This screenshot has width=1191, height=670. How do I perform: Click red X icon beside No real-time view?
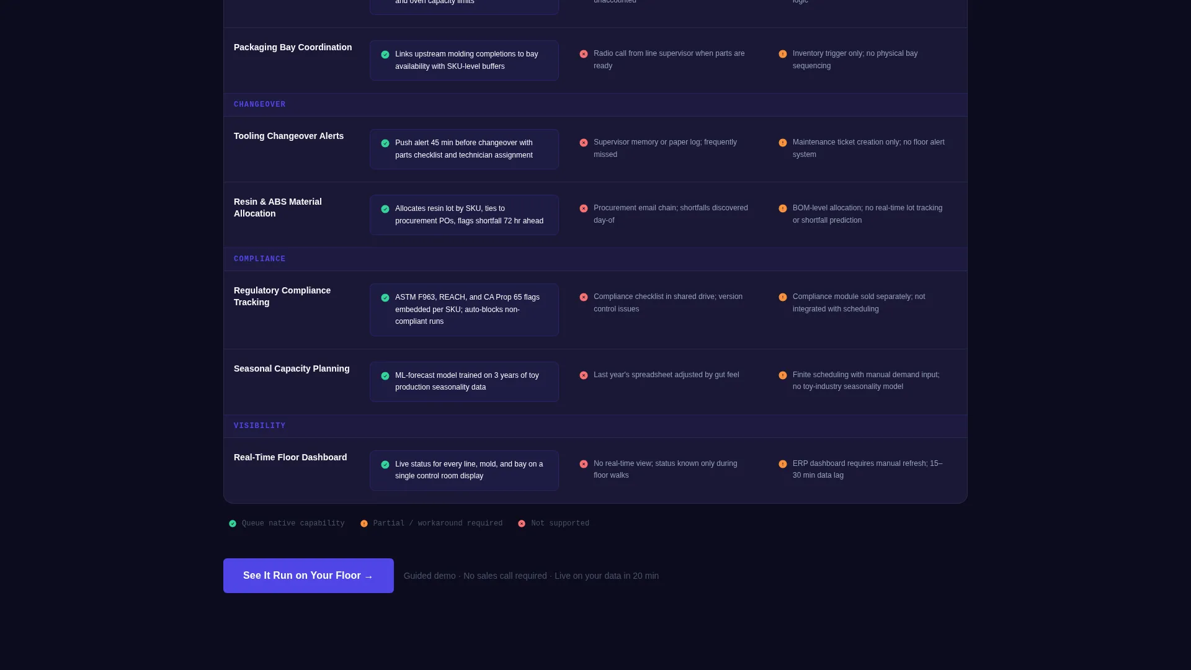(x=584, y=464)
